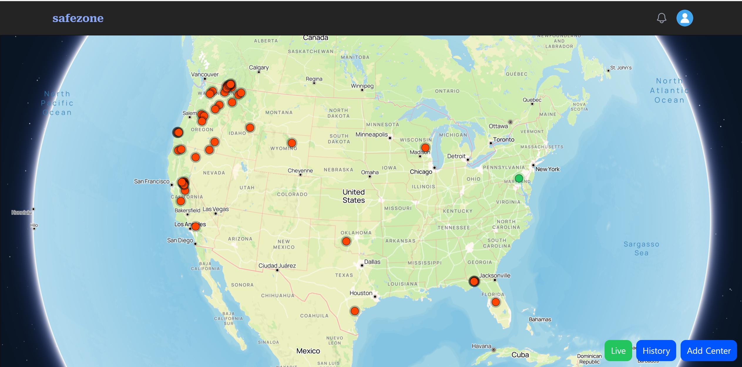742x367 pixels.
Task: Click the New York city label
Action: tap(547, 169)
